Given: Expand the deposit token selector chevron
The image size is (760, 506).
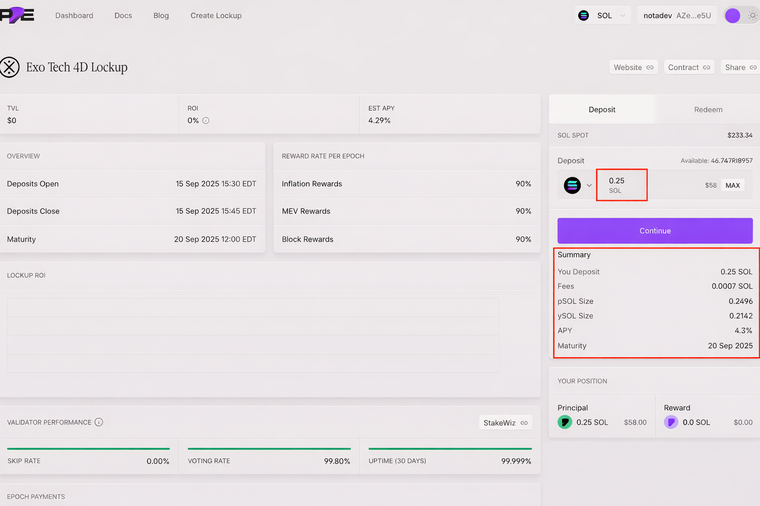Looking at the screenshot, I should coord(589,186).
